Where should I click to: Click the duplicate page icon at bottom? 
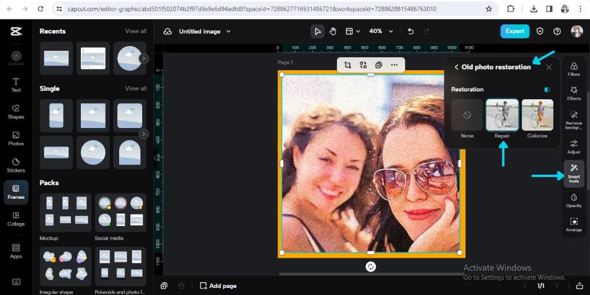(164, 286)
